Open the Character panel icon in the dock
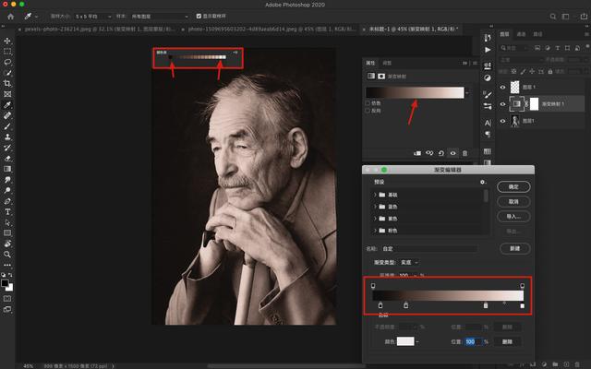 [488, 123]
